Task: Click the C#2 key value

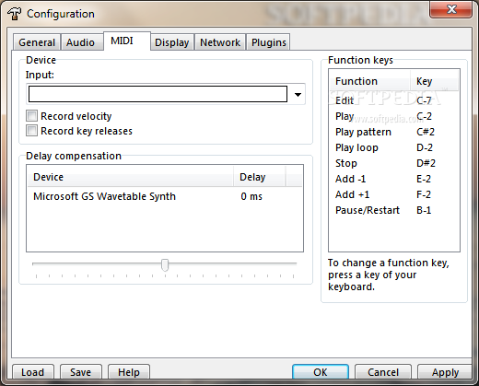Action: 426,132
